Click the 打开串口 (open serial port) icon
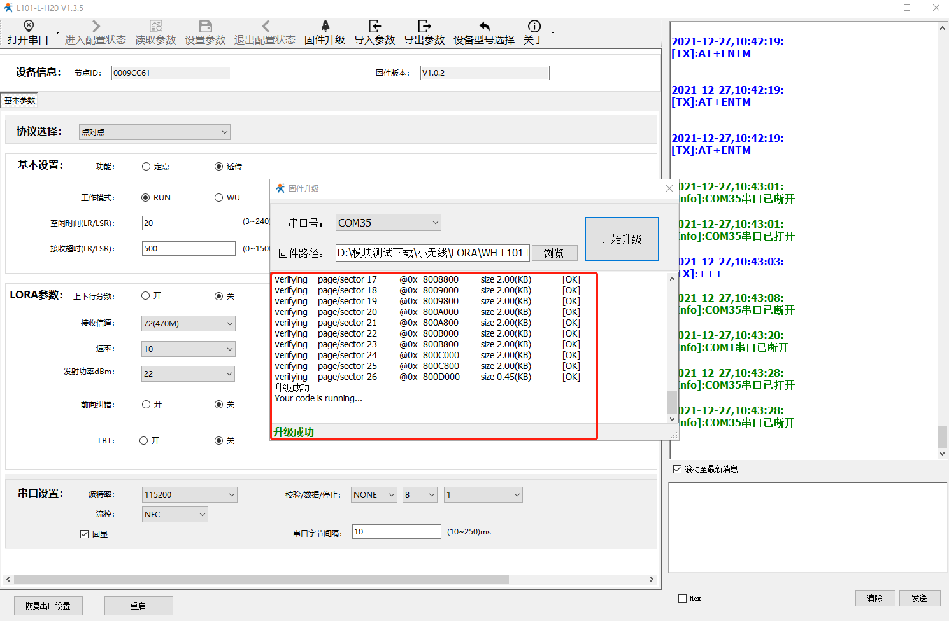This screenshot has height=621, width=949. coord(28,26)
